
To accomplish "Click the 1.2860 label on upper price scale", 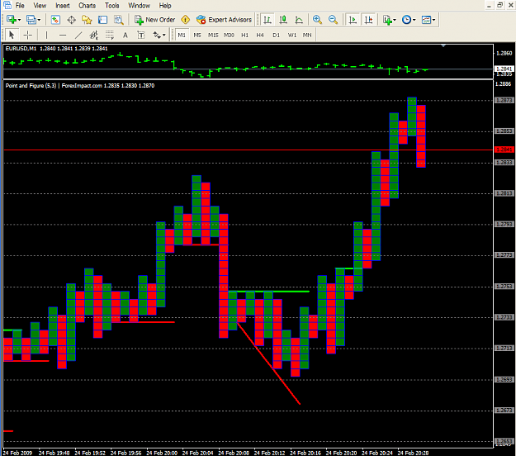I will coord(504,54).
